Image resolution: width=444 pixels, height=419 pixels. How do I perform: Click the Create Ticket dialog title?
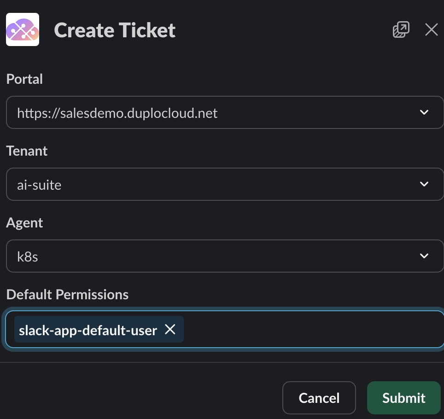115,30
